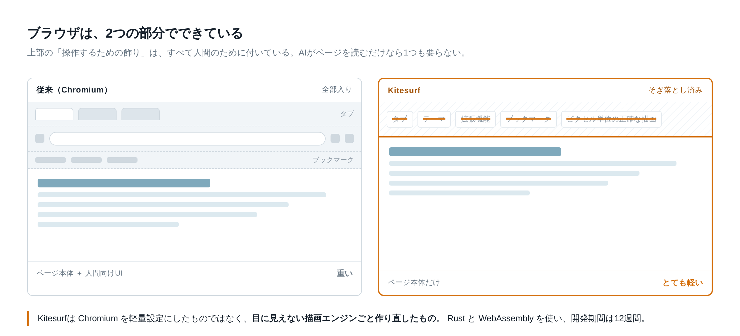Image resolution: width=740 pixels, height=336 pixels.
Task: Click the ページ本体だけ footer text
Action: tap(414, 282)
